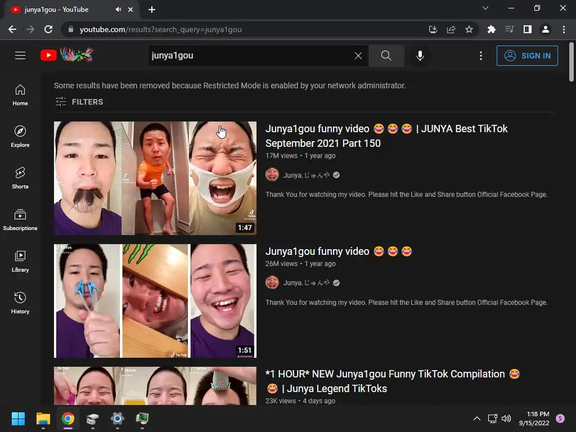The height and width of the screenshot is (432, 576).
Task: Go forward in the browser
Action: tap(30, 29)
